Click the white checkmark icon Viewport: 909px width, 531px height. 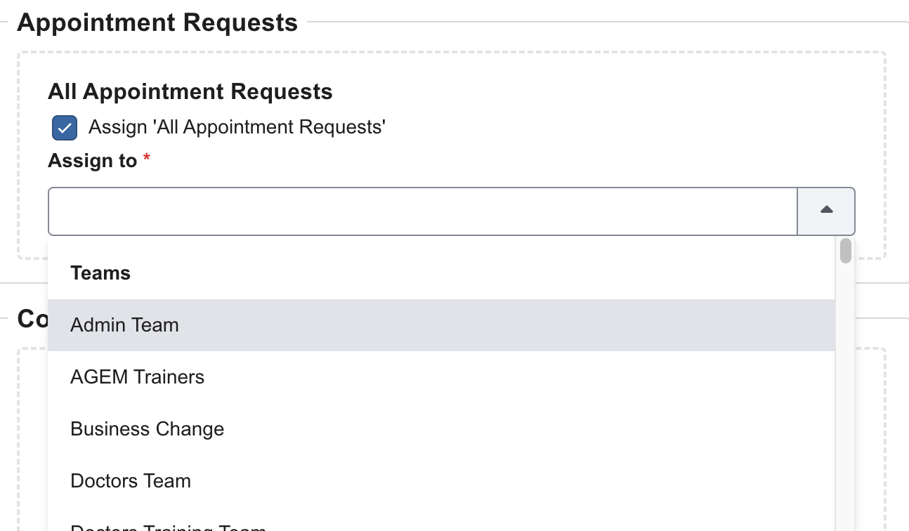pos(65,129)
